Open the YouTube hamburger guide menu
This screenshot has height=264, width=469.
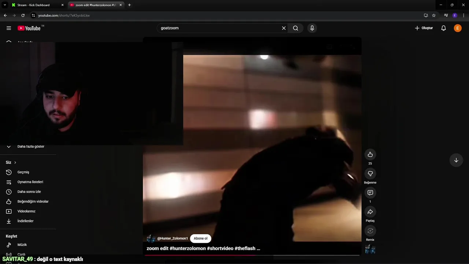click(x=9, y=28)
